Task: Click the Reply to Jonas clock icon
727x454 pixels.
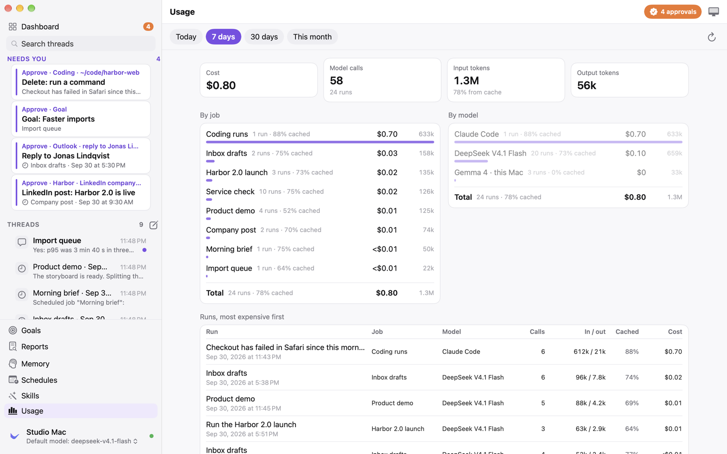Action: (25, 165)
